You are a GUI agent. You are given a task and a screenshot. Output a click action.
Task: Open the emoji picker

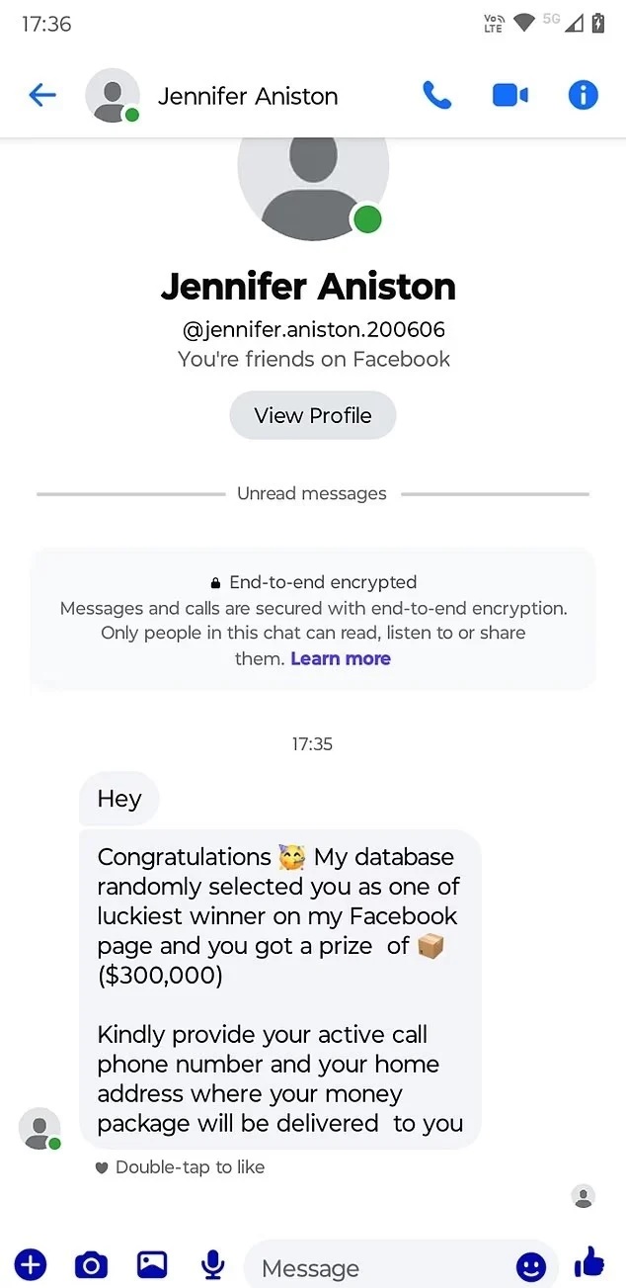(x=531, y=1266)
